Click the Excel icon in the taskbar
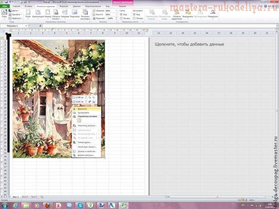 tap(123, 205)
